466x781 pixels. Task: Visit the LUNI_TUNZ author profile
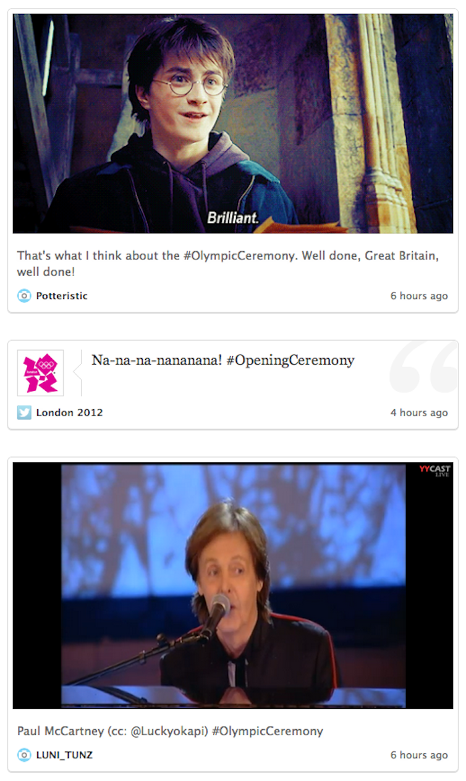64,754
